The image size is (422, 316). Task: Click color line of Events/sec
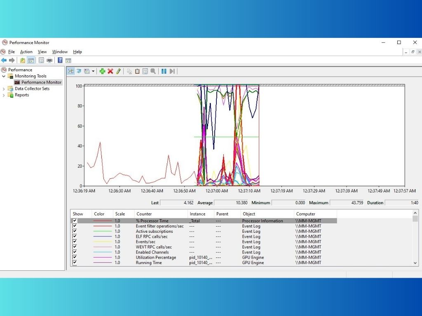(x=103, y=242)
